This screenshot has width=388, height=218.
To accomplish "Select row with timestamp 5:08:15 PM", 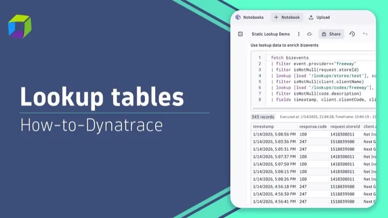I will point(313,172).
